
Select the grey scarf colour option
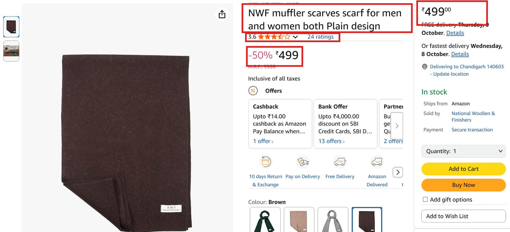tap(333, 220)
